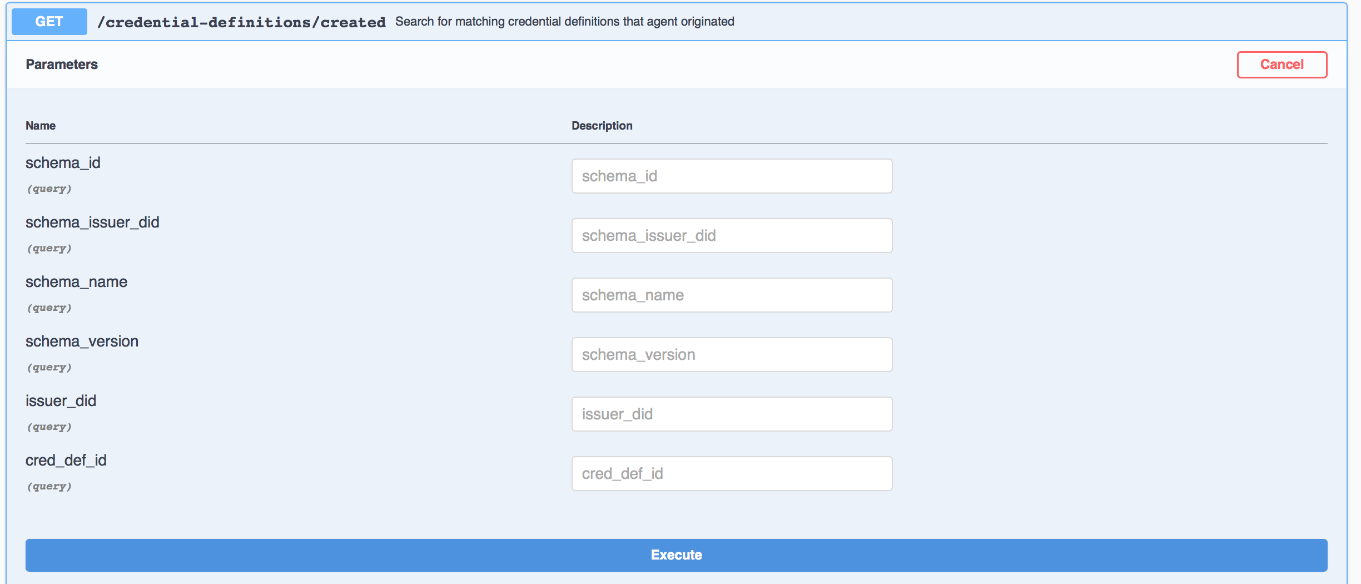
Task: Click inside the schema_version input field
Action: pos(731,354)
